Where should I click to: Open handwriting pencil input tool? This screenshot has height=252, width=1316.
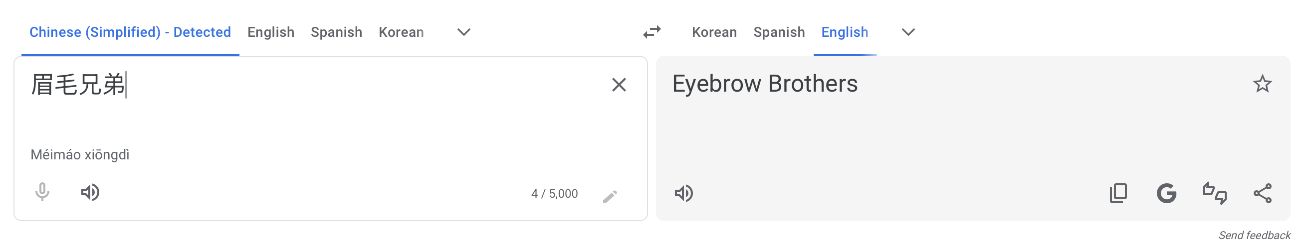point(610,196)
